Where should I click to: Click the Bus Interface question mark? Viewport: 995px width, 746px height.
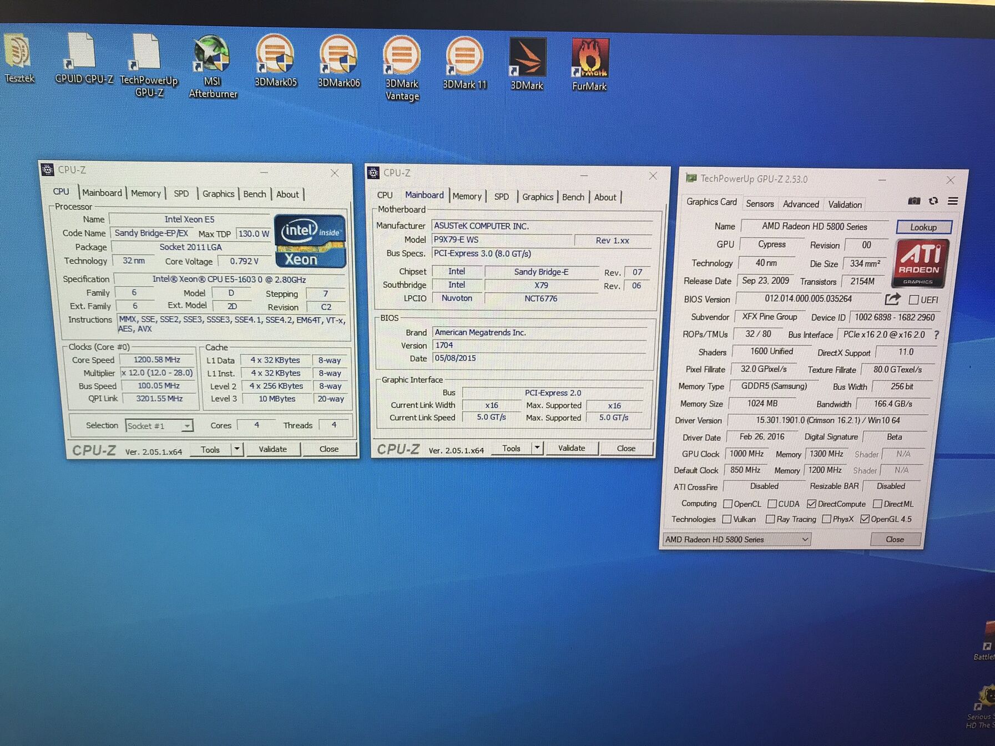point(937,335)
